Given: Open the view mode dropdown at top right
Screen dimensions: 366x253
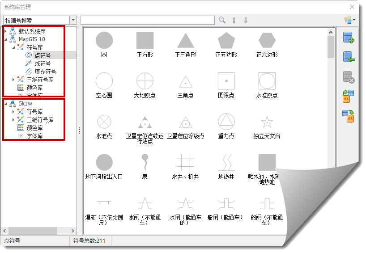Looking at the screenshot, I should [349, 20].
